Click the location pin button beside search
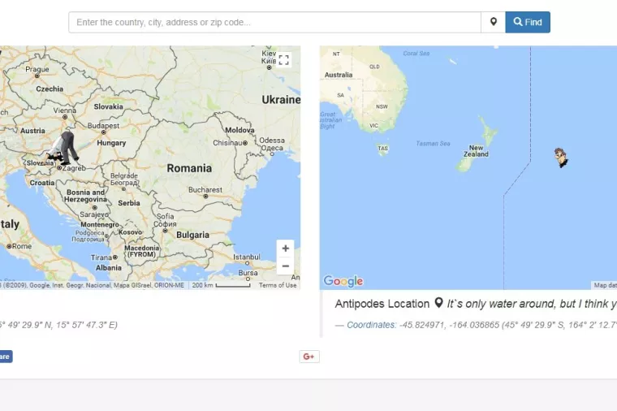The image size is (617, 411). [x=493, y=22]
